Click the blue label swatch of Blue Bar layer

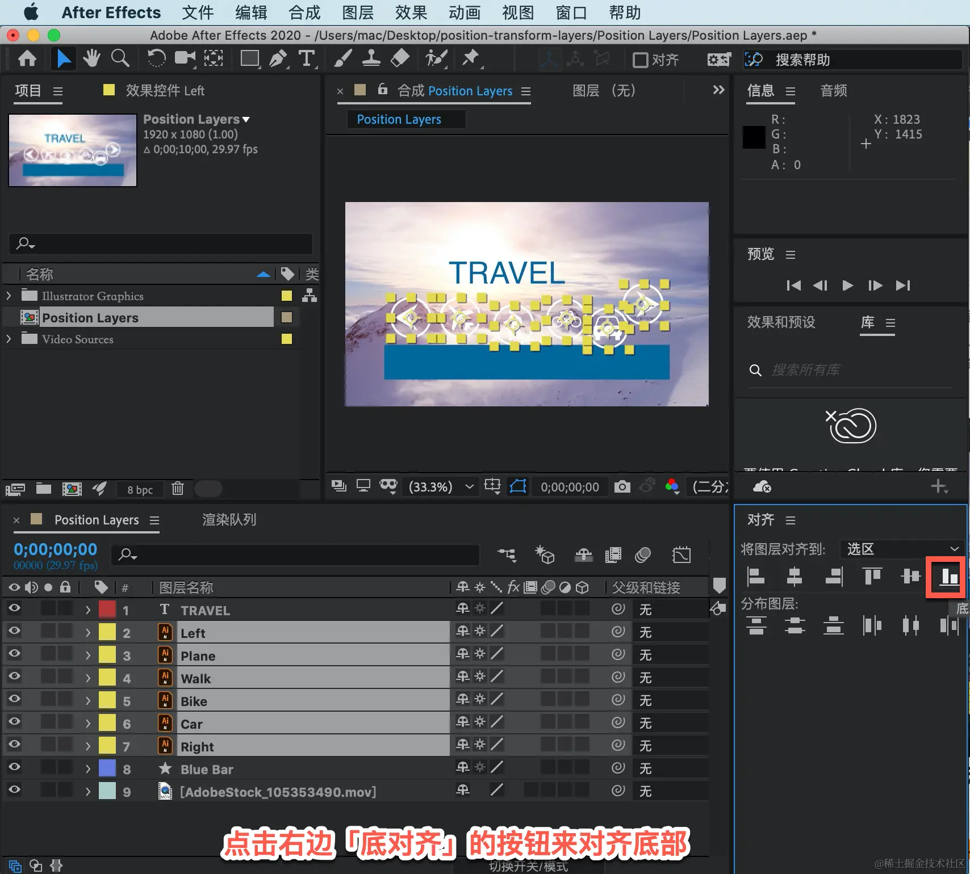click(x=107, y=768)
